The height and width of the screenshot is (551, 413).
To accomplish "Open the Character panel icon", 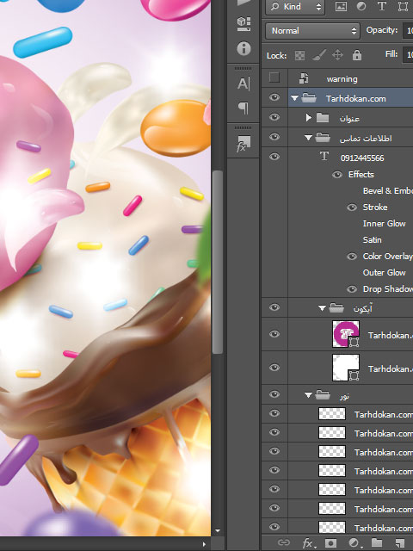I will pyautogui.click(x=243, y=84).
